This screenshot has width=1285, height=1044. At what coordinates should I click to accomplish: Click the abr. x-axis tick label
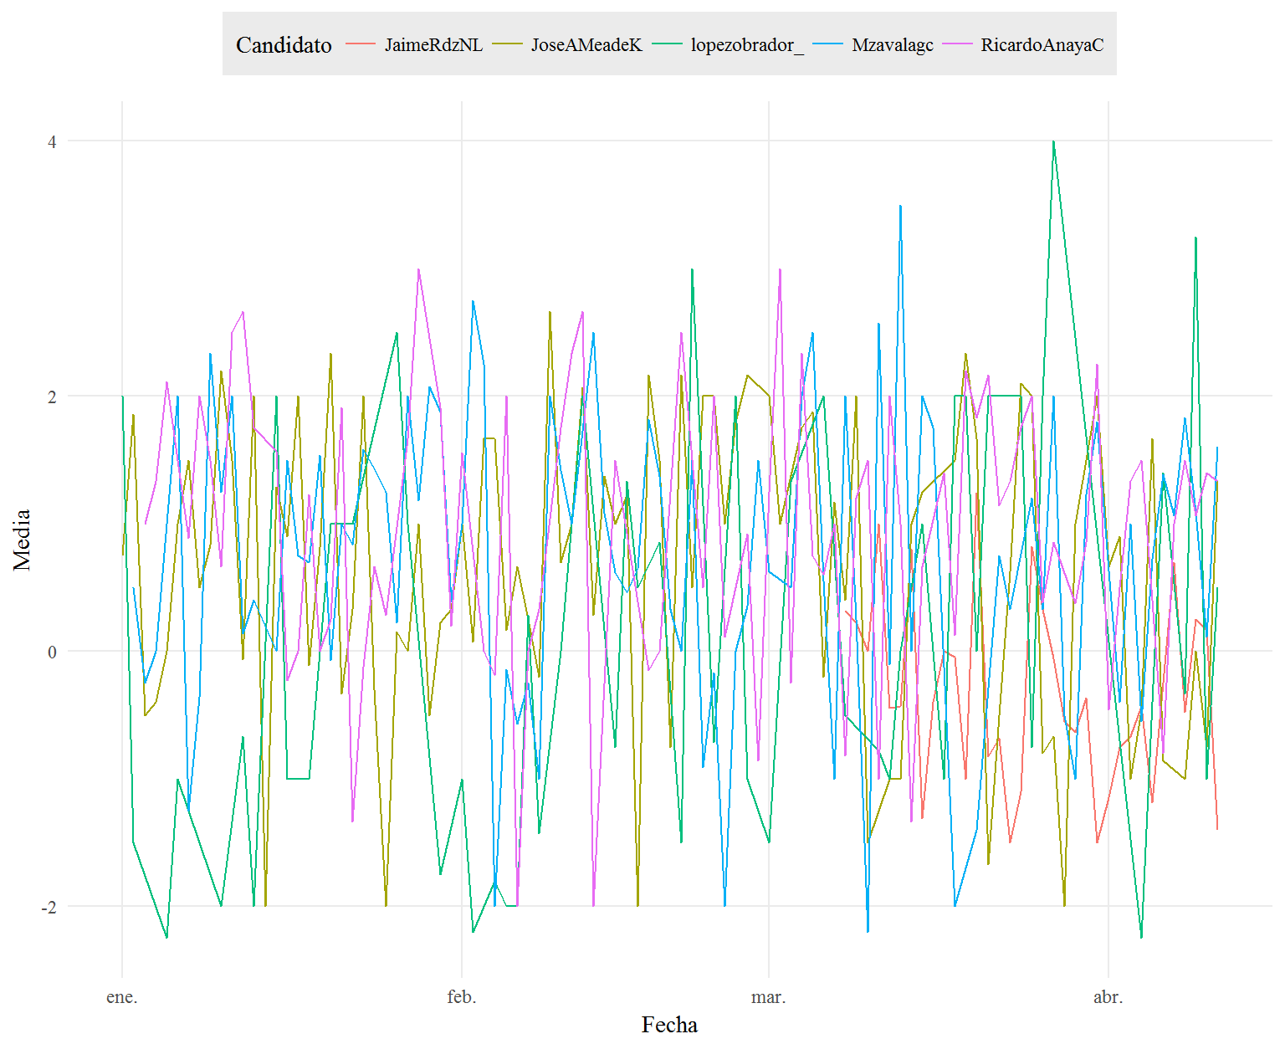(1108, 997)
